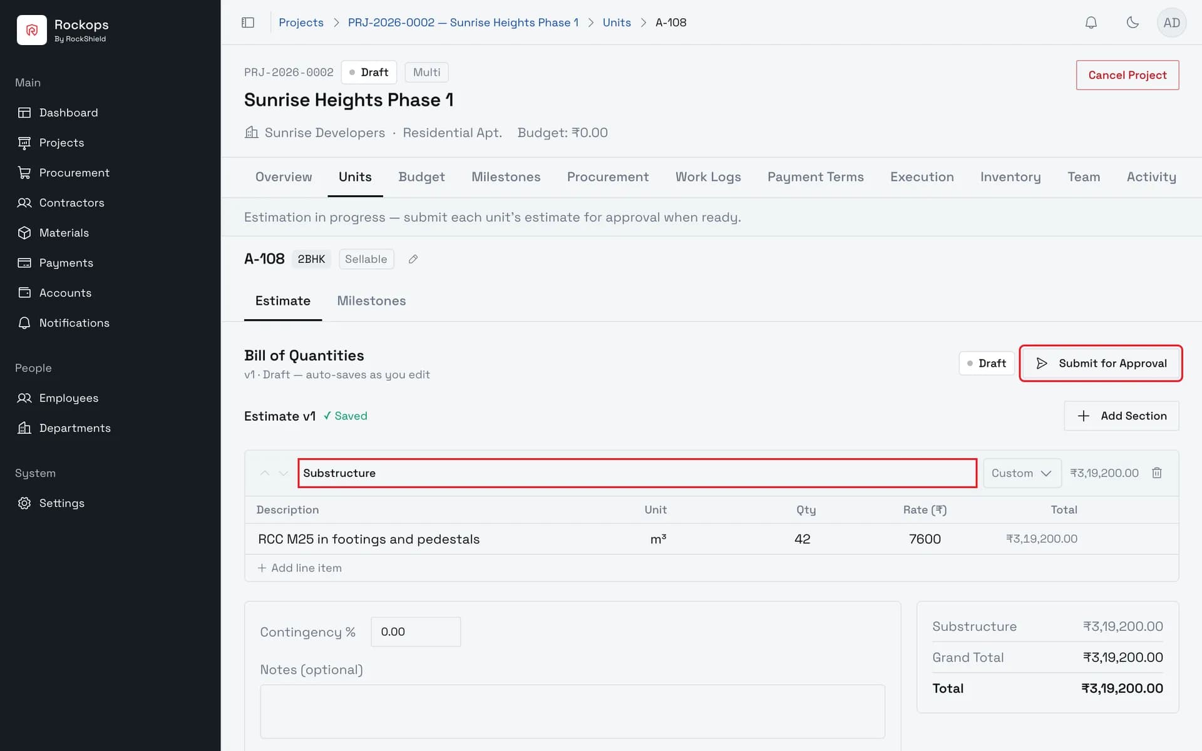Click Projects breadcrumb link
Image resolution: width=1202 pixels, height=751 pixels.
click(301, 23)
